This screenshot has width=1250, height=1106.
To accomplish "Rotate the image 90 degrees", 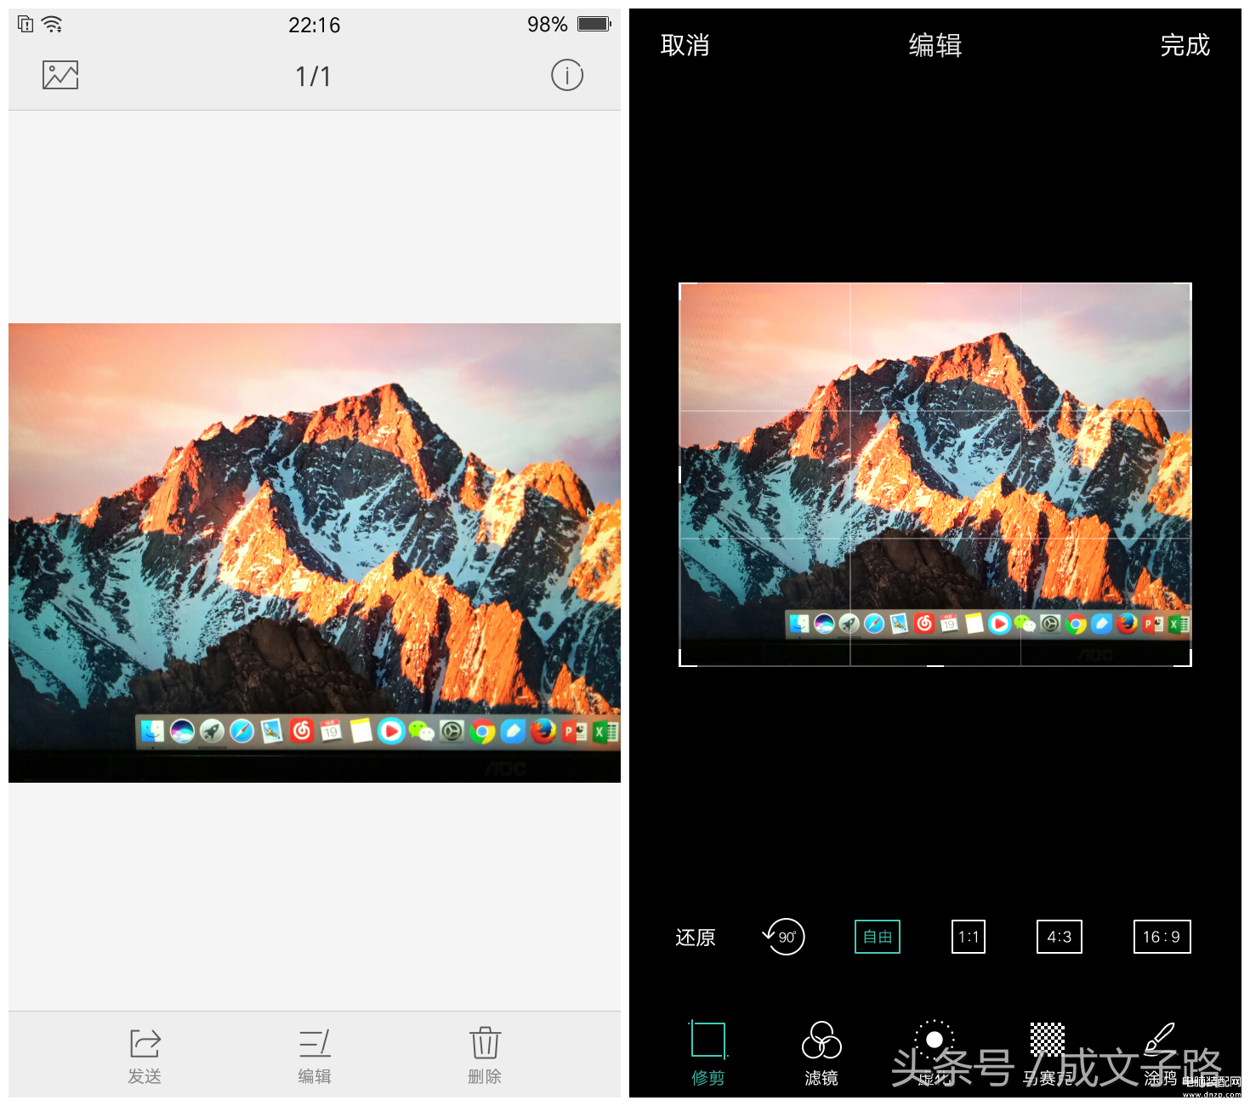I will click(784, 937).
